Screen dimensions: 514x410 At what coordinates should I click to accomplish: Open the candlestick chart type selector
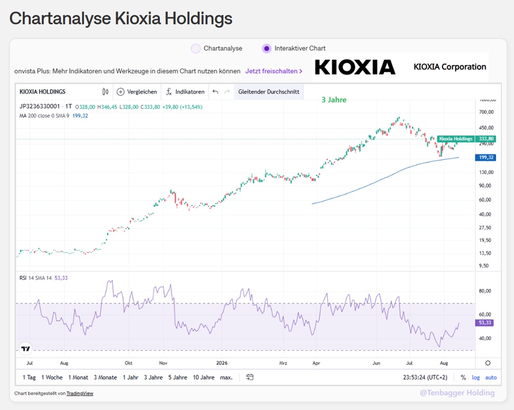pyautogui.click(x=105, y=92)
